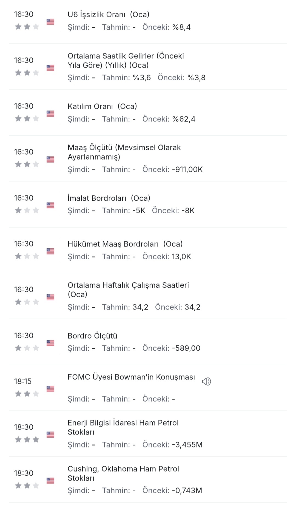The width and height of the screenshot is (296, 505).
Task: Tap US flag beside Bordro Ölçütü
Action: (50, 343)
